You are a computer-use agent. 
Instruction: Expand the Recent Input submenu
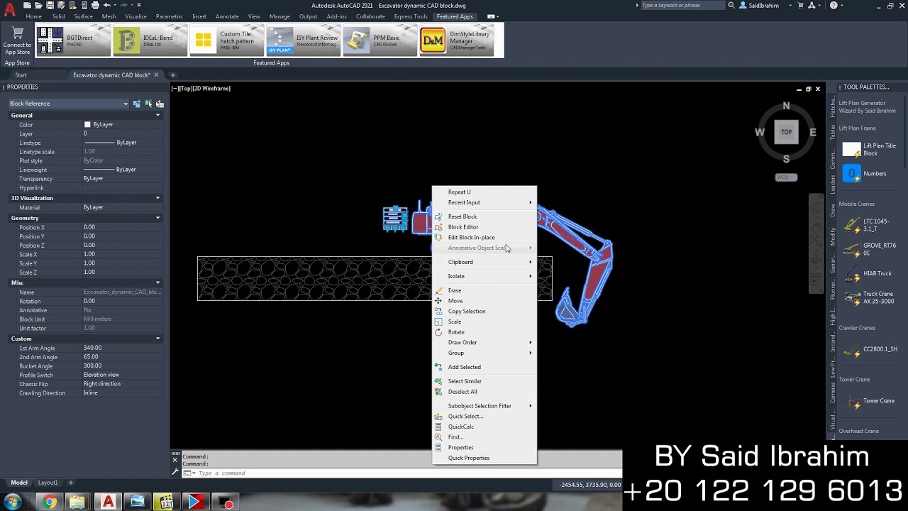485,202
